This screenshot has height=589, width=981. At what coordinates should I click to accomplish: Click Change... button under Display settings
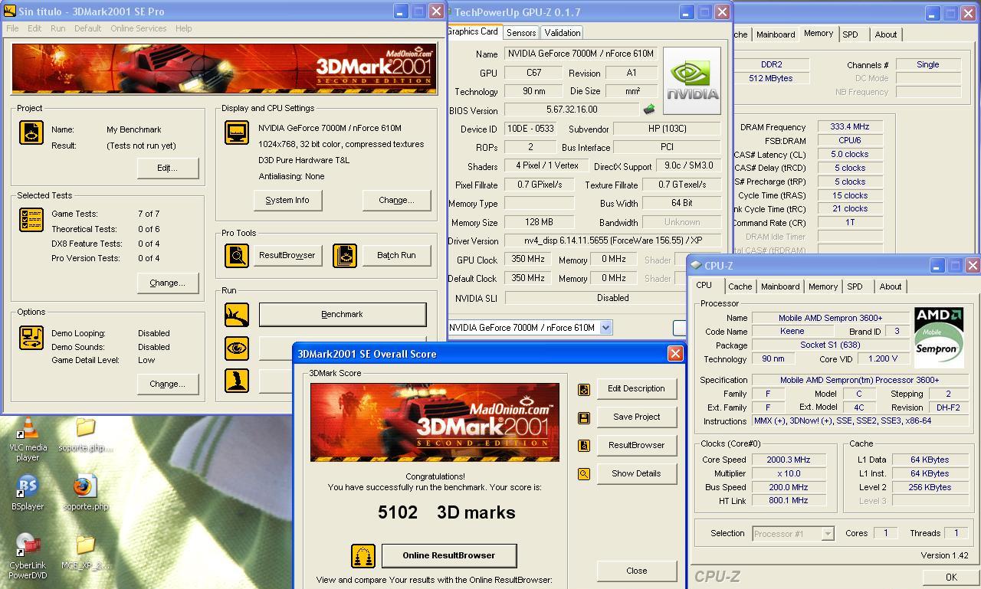[x=396, y=200]
